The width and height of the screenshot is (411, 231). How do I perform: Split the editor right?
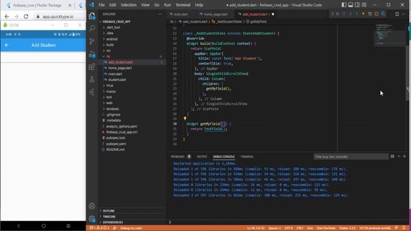(397, 14)
